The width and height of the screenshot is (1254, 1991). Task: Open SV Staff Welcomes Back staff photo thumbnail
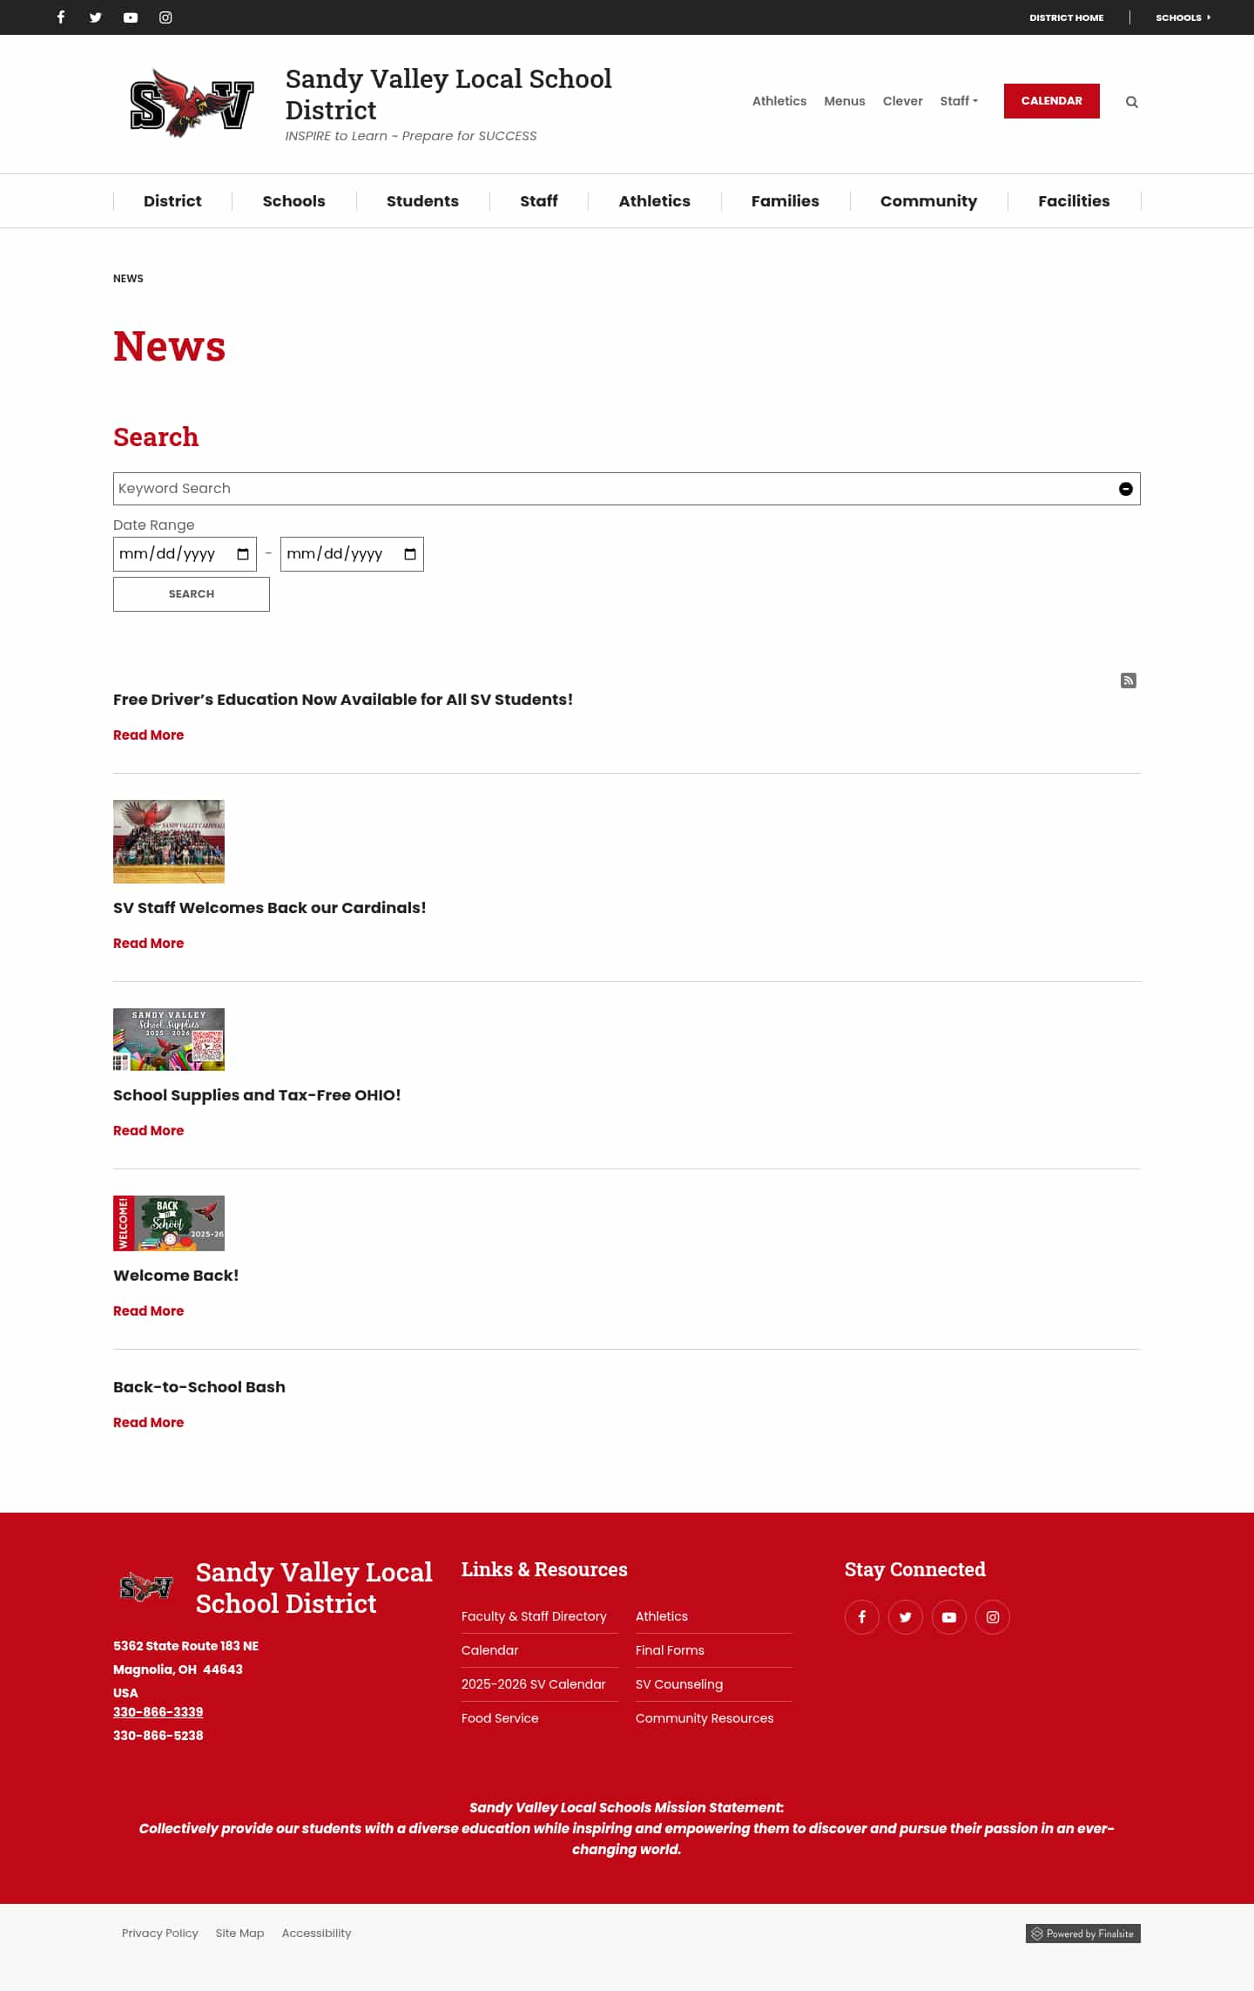pos(169,842)
